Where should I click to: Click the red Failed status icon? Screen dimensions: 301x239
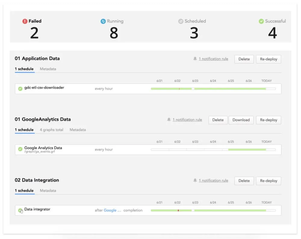pyautogui.click(x=25, y=21)
